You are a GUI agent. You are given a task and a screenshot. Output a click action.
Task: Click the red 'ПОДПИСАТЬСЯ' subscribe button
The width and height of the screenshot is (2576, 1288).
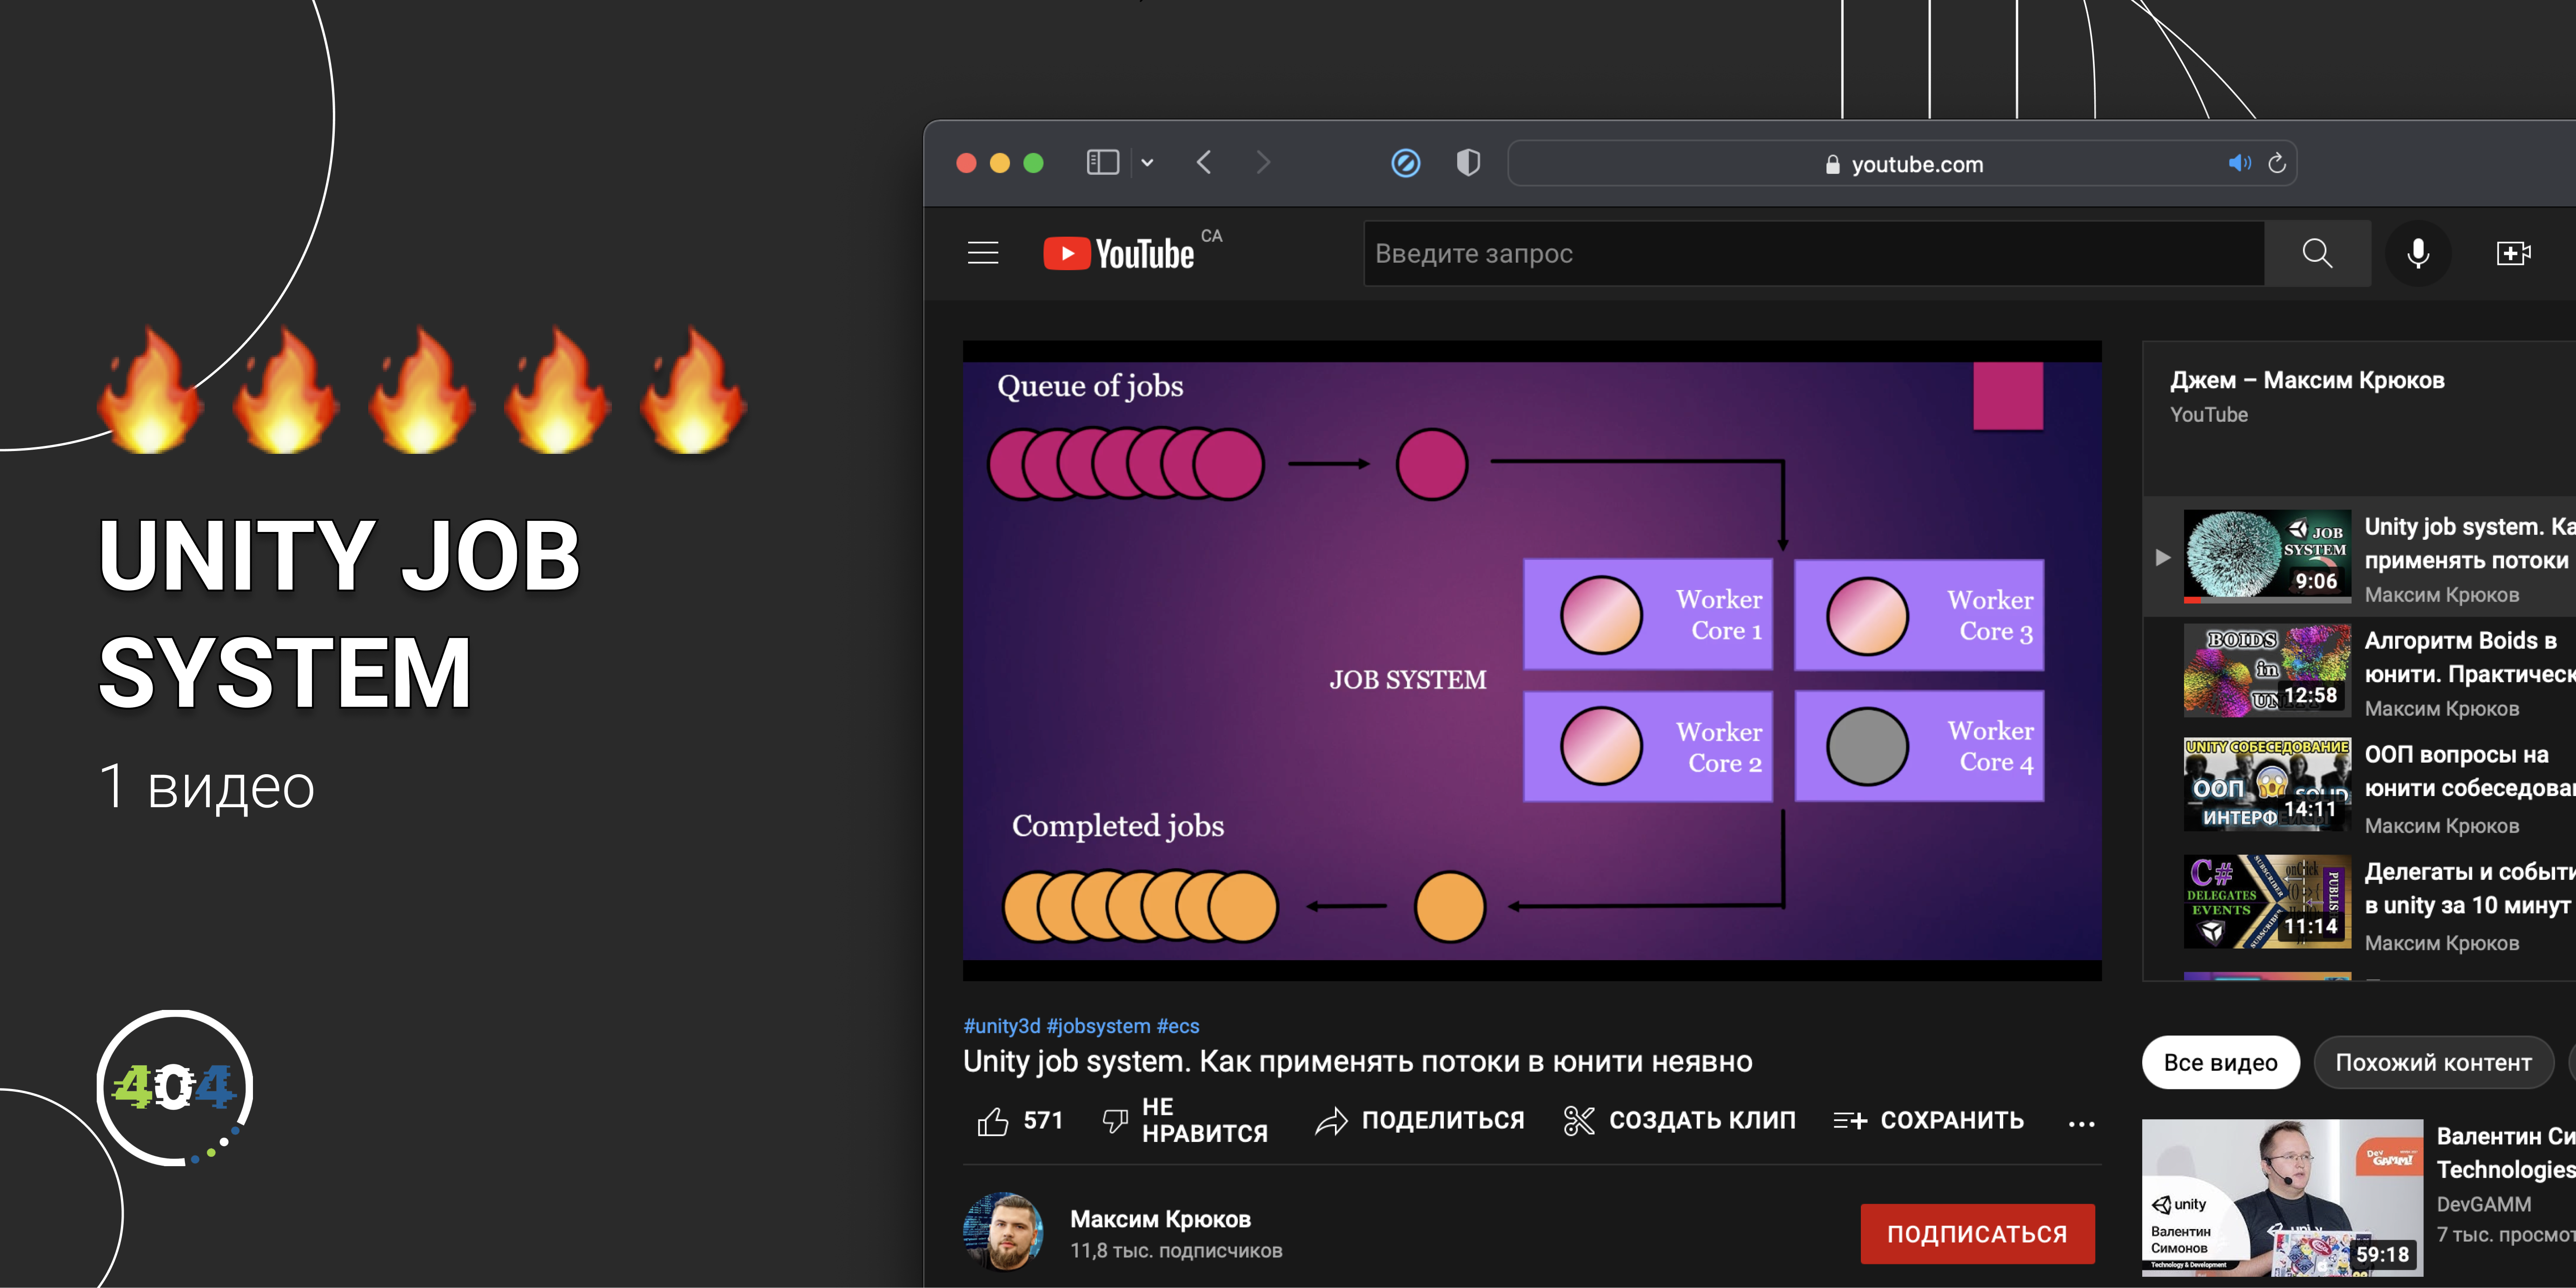[1977, 1233]
